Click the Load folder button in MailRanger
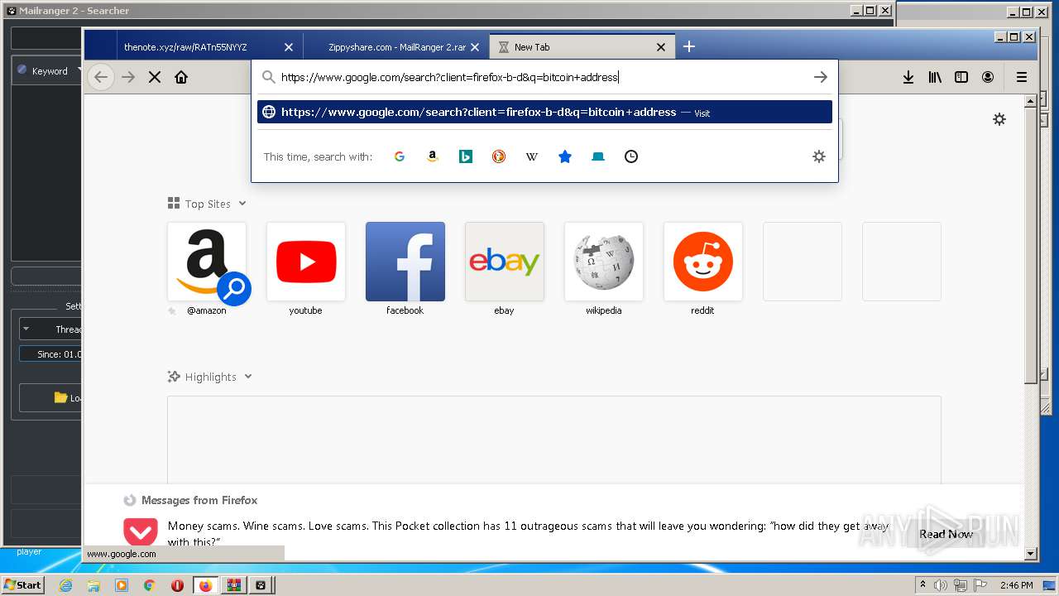This screenshot has height=596, width=1059. pos(50,398)
